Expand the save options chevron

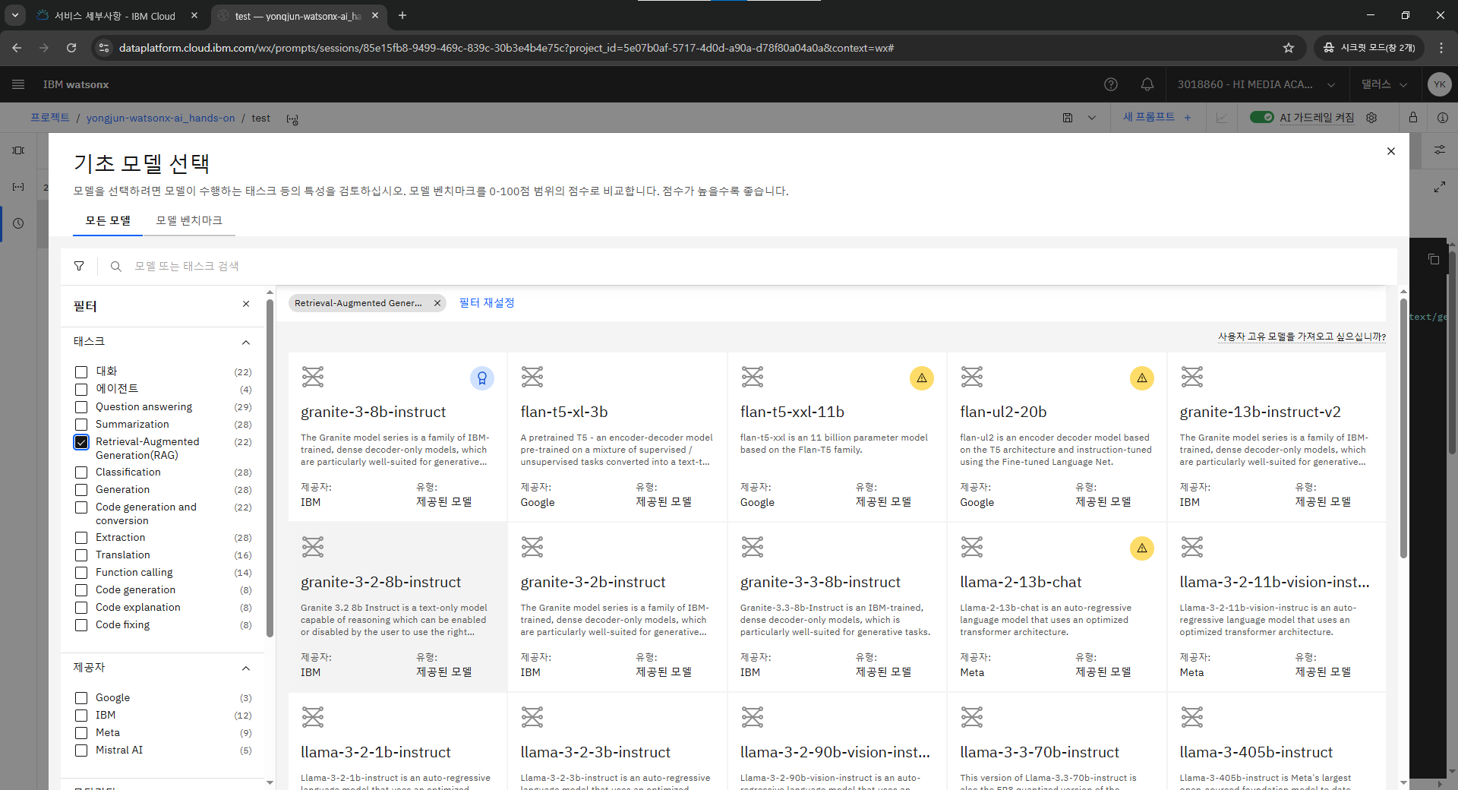(1092, 118)
